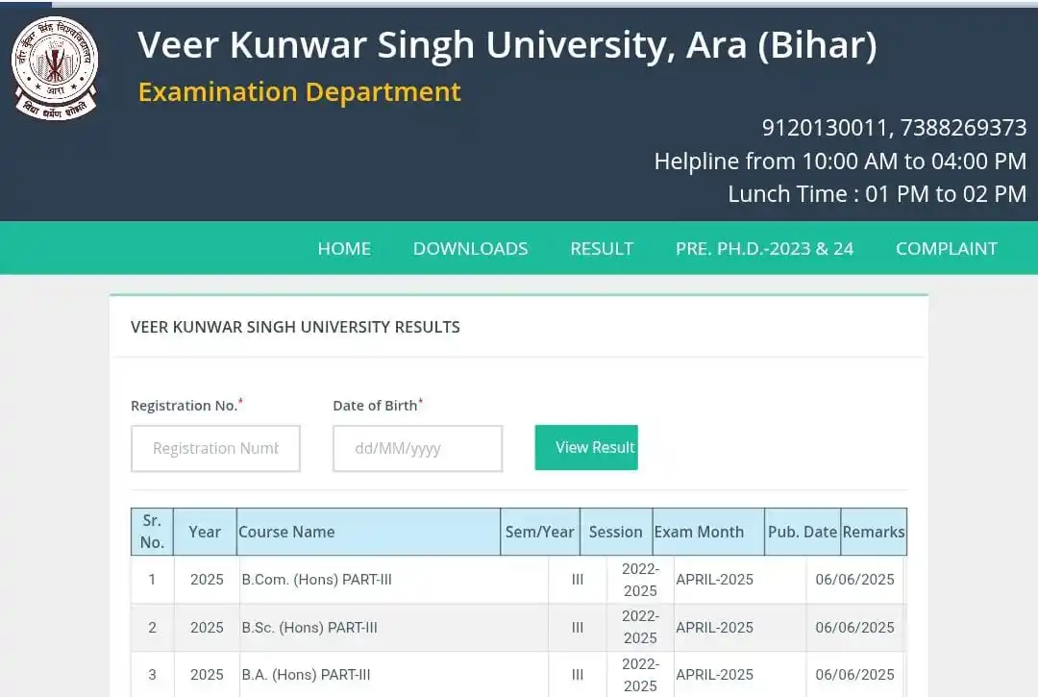Image resolution: width=1038 pixels, height=697 pixels.
Task: Go to the DOWNLOADS menu
Action: point(471,249)
